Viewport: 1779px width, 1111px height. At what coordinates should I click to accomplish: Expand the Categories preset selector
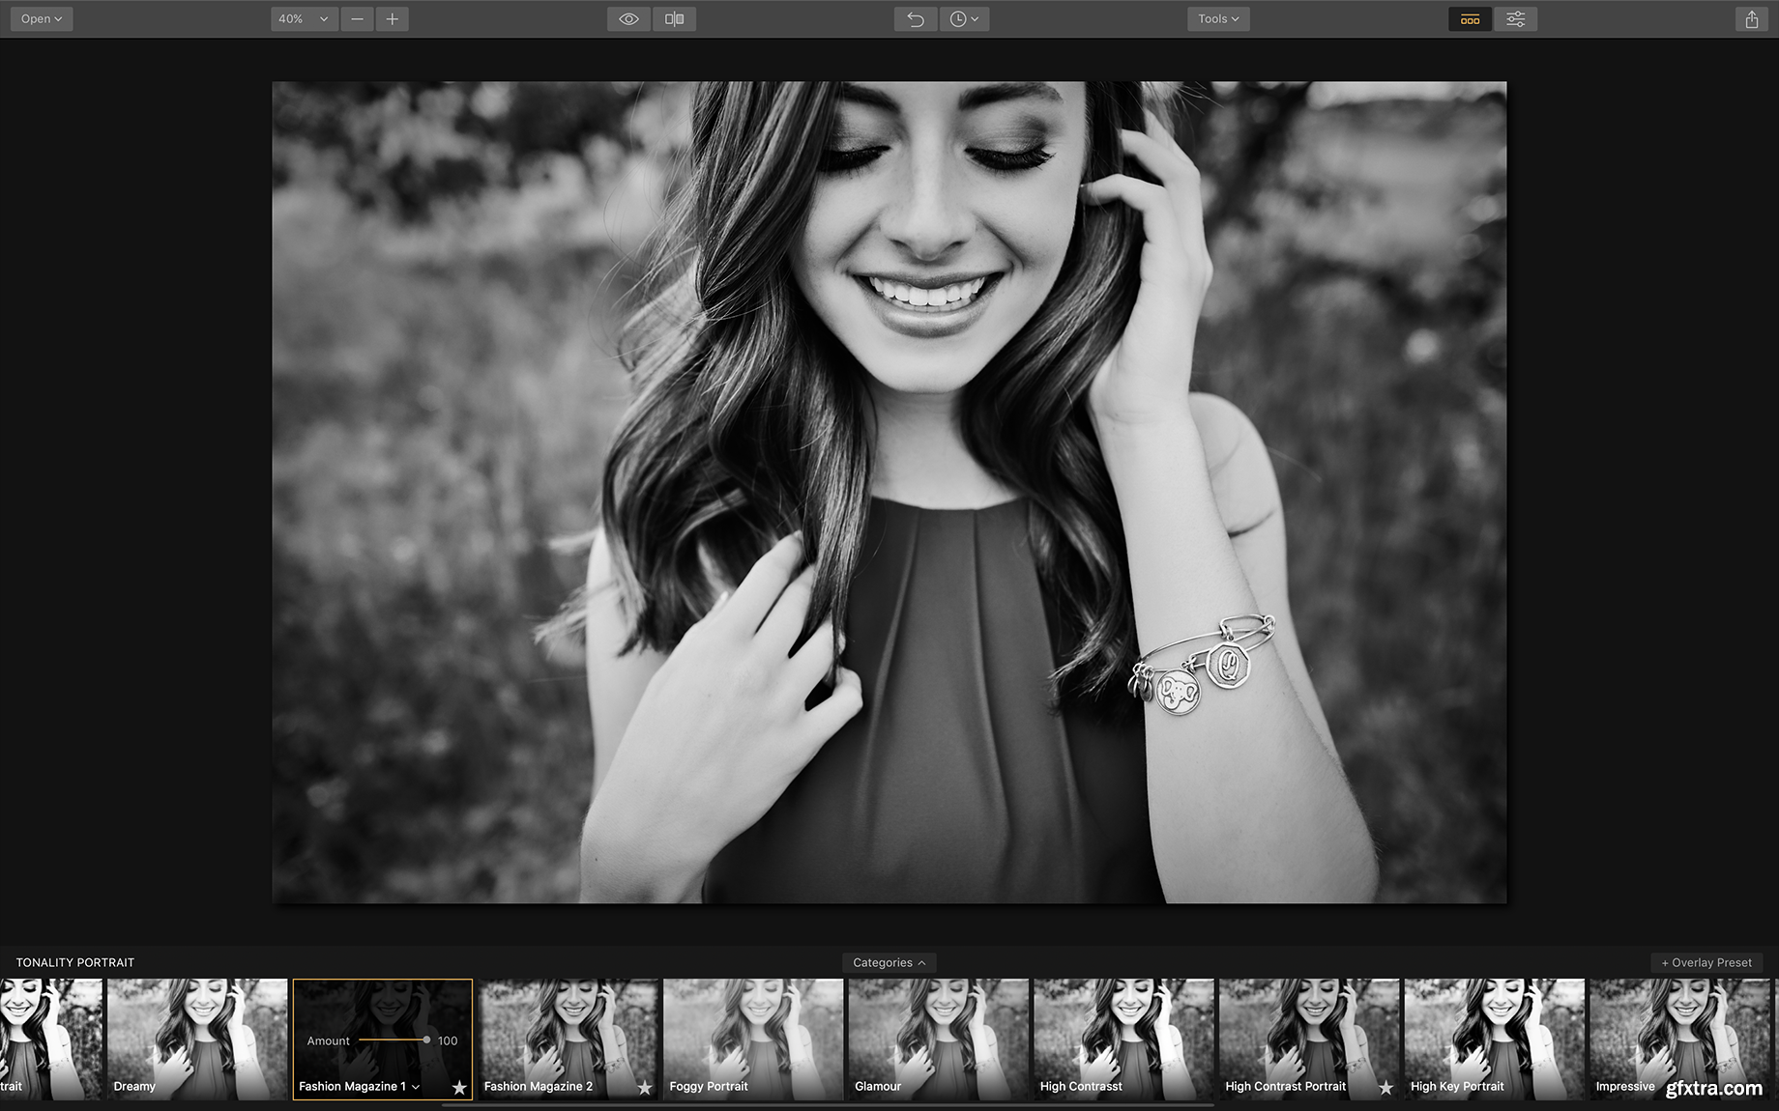click(x=889, y=962)
